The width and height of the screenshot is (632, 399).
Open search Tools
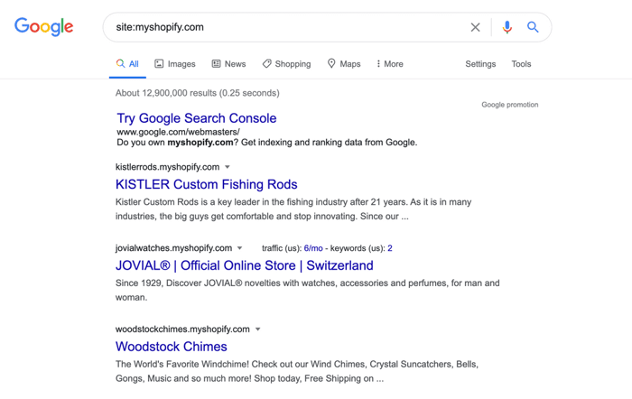click(521, 64)
